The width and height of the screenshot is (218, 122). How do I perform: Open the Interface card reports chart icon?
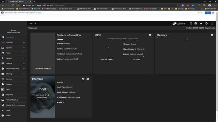[88, 79]
